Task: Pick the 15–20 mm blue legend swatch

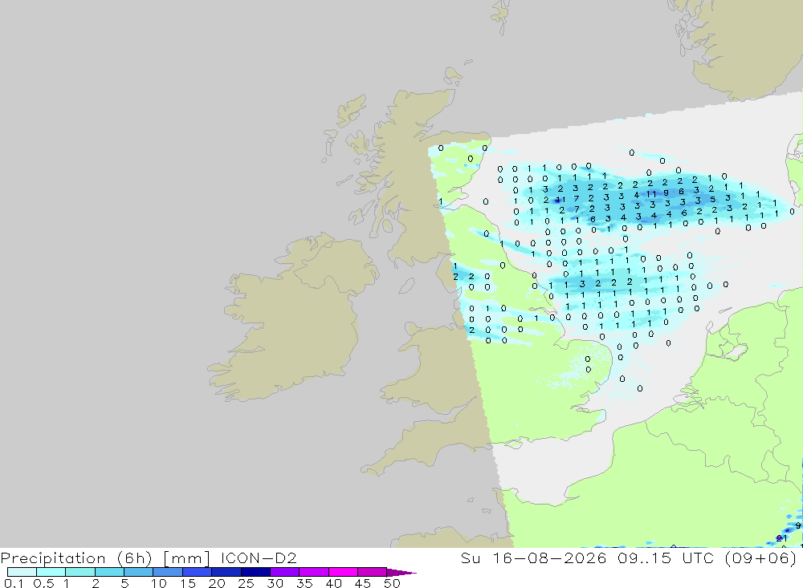Action: click(x=197, y=572)
